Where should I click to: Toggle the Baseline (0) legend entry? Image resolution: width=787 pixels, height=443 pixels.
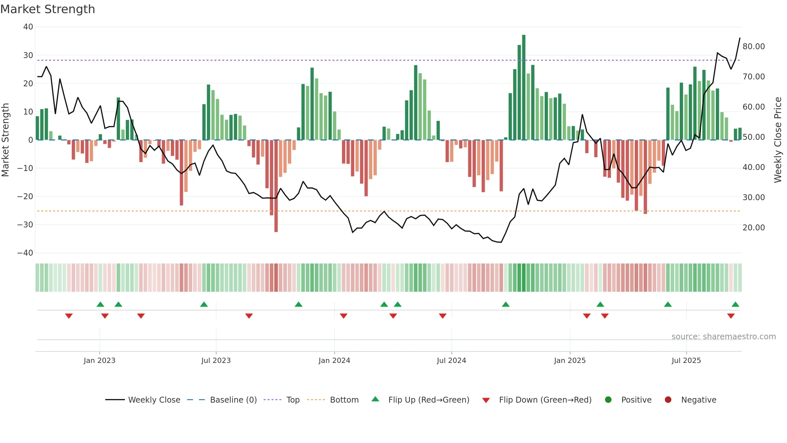[x=222, y=400]
